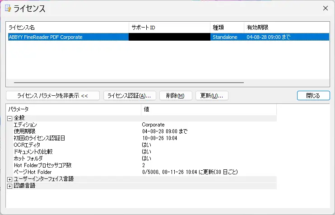Click the パラメータ column header
The height and width of the screenshot is (215, 335).
pos(74,109)
